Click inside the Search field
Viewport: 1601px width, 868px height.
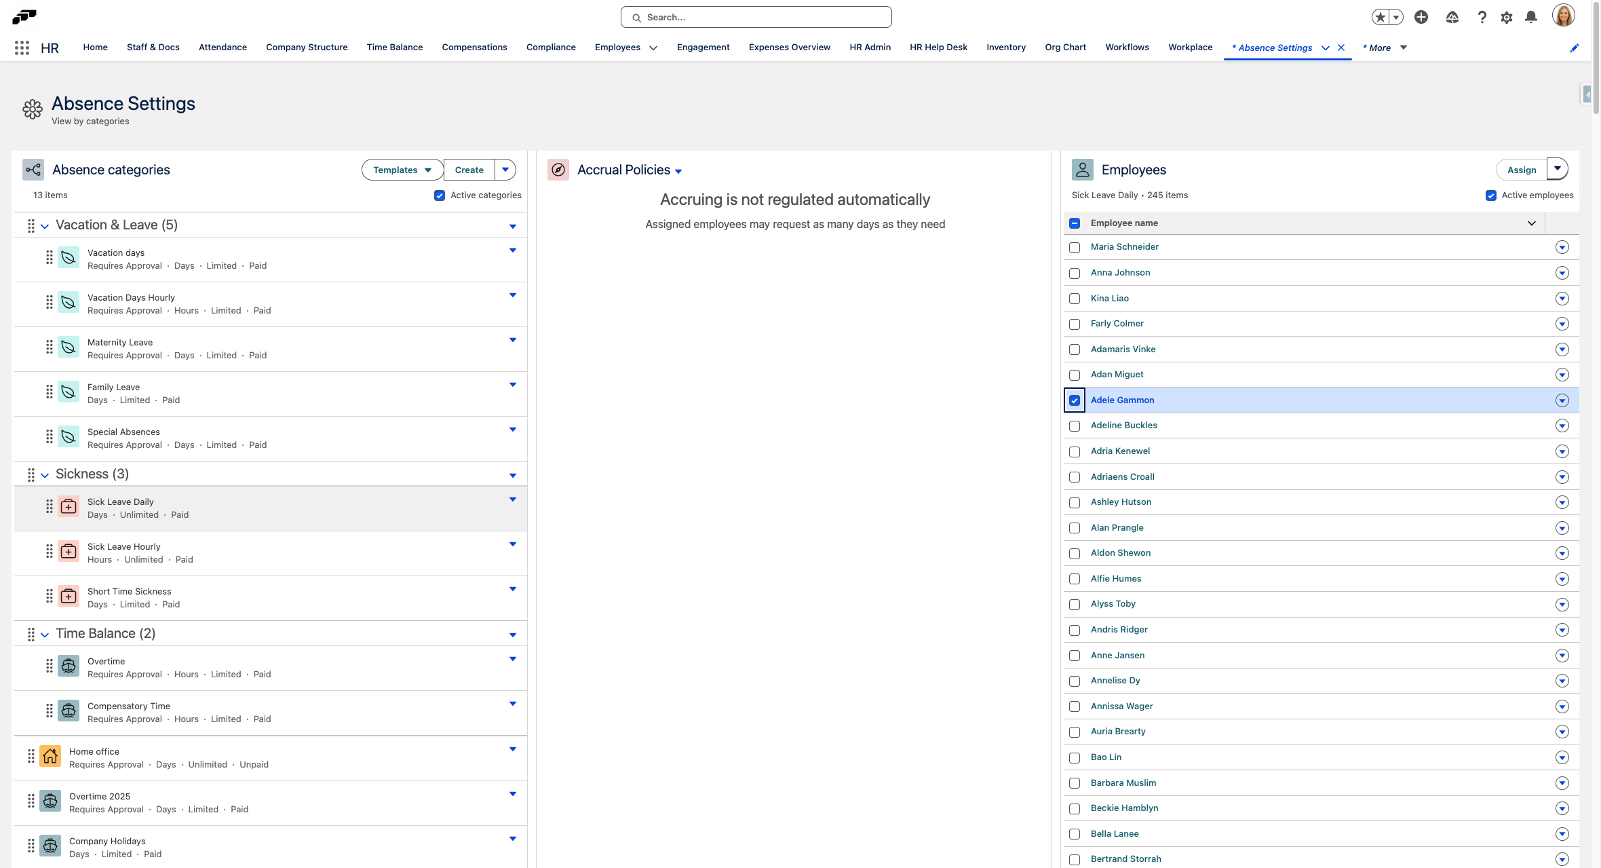pos(755,16)
